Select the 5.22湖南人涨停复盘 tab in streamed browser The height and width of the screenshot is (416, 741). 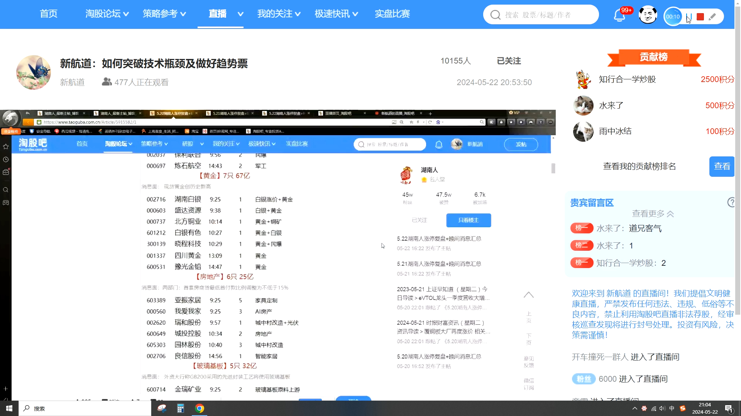click(x=286, y=113)
